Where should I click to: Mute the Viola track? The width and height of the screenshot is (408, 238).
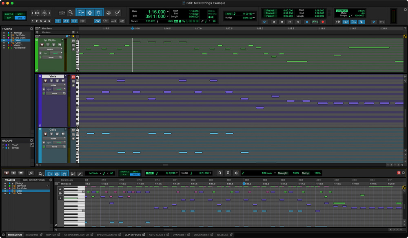63,81
